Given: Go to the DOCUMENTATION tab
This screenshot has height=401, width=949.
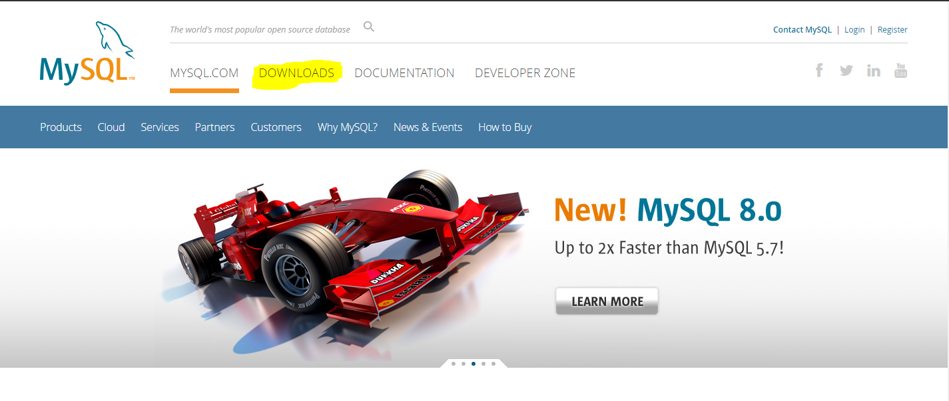Looking at the screenshot, I should [x=404, y=73].
